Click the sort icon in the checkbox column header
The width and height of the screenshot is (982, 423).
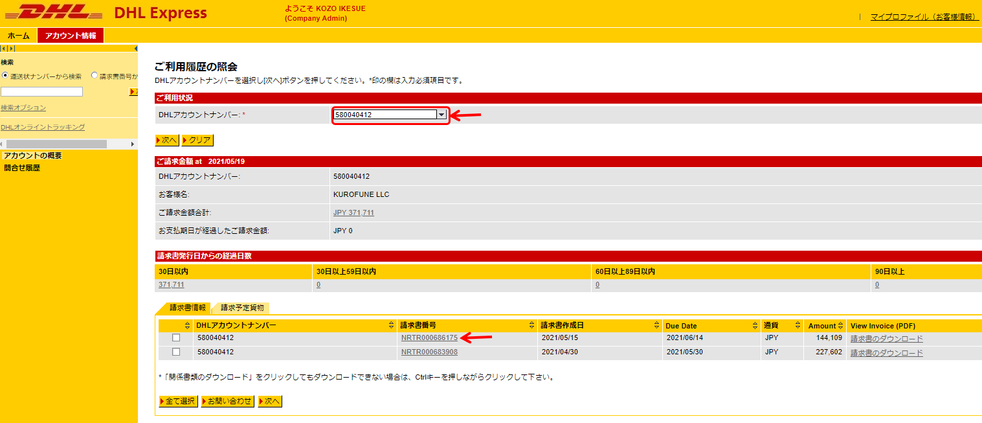click(188, 325)
